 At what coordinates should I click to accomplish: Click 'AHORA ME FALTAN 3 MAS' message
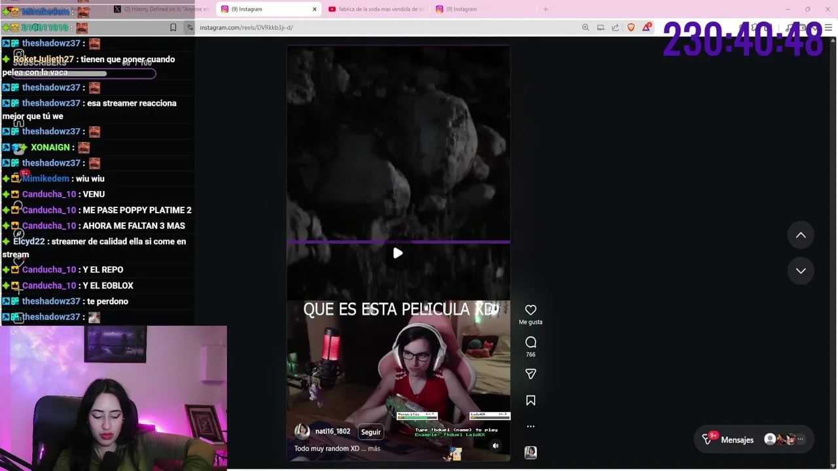click(x=134, y=226)
